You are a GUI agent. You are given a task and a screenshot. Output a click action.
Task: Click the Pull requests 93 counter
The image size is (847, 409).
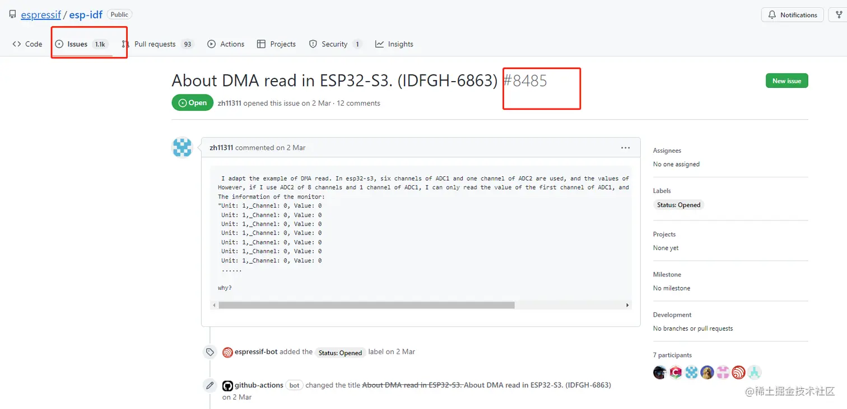(187, 44)
